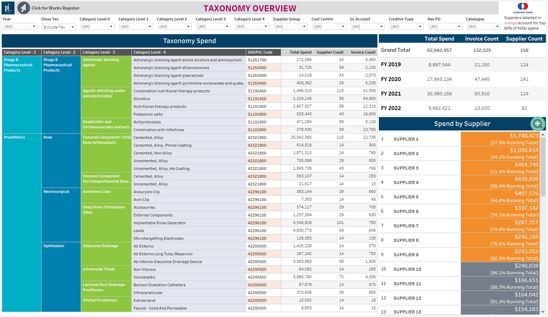Expand the Category Level 2 dropdown

coord(175,26)
